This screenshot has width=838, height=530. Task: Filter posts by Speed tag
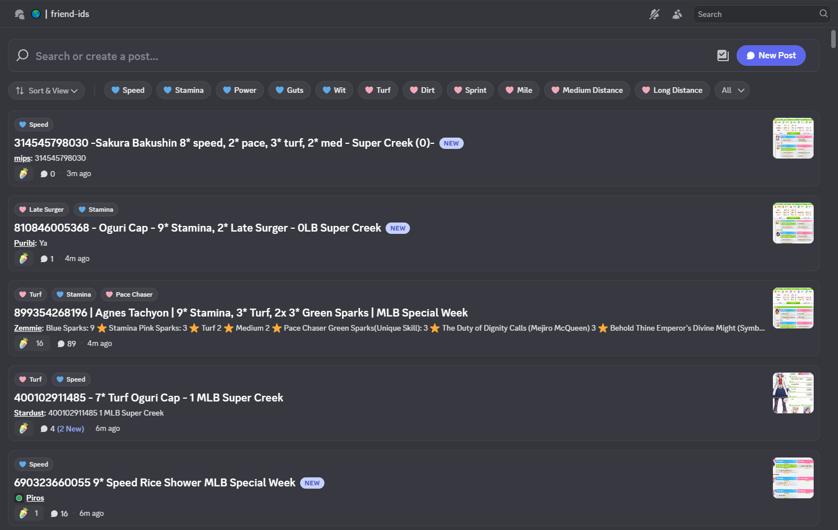[128, 90]
